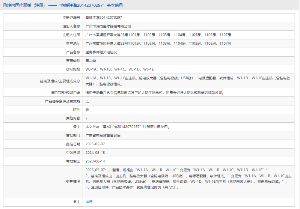Click the 管理类别 value 第二类
300x209 pixels.
point(91,61)
